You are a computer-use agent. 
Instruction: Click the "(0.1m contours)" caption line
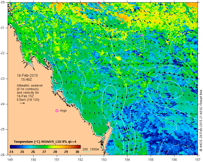28,89
